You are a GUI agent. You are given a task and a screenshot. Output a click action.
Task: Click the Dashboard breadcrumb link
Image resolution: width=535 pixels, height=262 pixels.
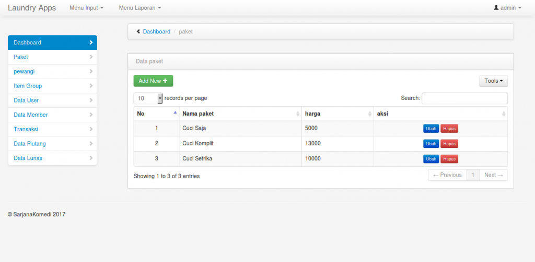click(x=157, y=32)
